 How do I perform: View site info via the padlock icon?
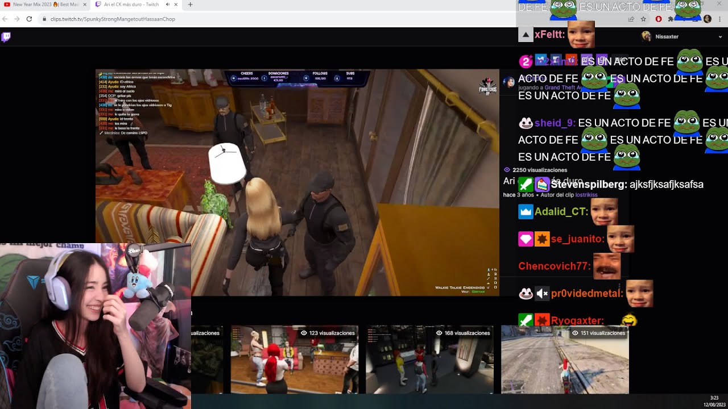pyautogui.click(x=44, y=19)
